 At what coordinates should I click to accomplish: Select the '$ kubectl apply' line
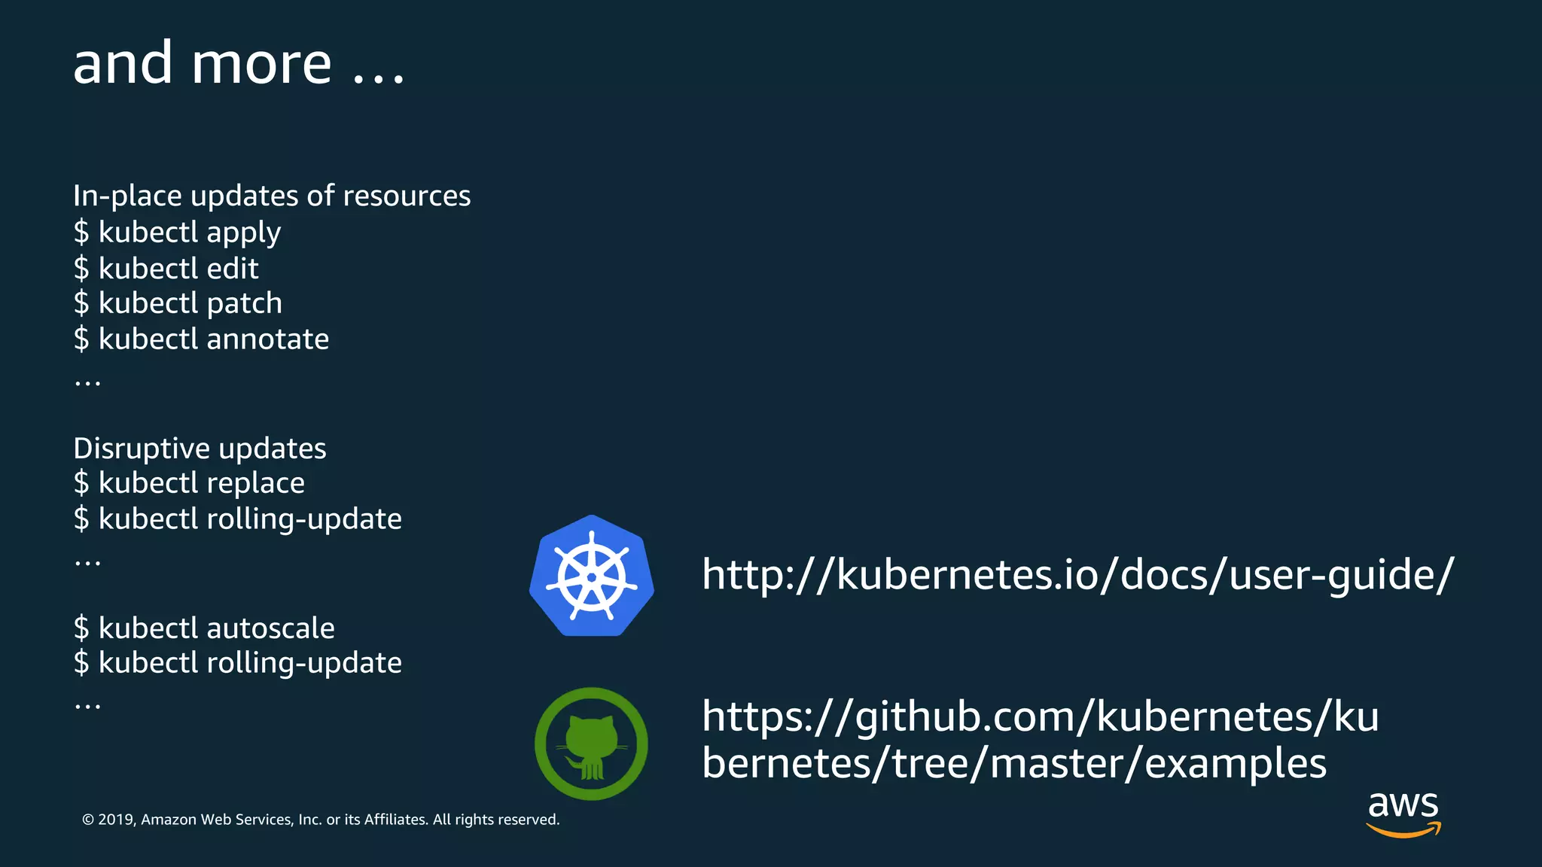click(178, 232)
